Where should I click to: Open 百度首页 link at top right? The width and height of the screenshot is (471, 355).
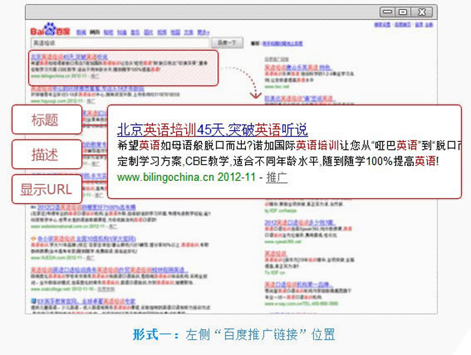403,25
